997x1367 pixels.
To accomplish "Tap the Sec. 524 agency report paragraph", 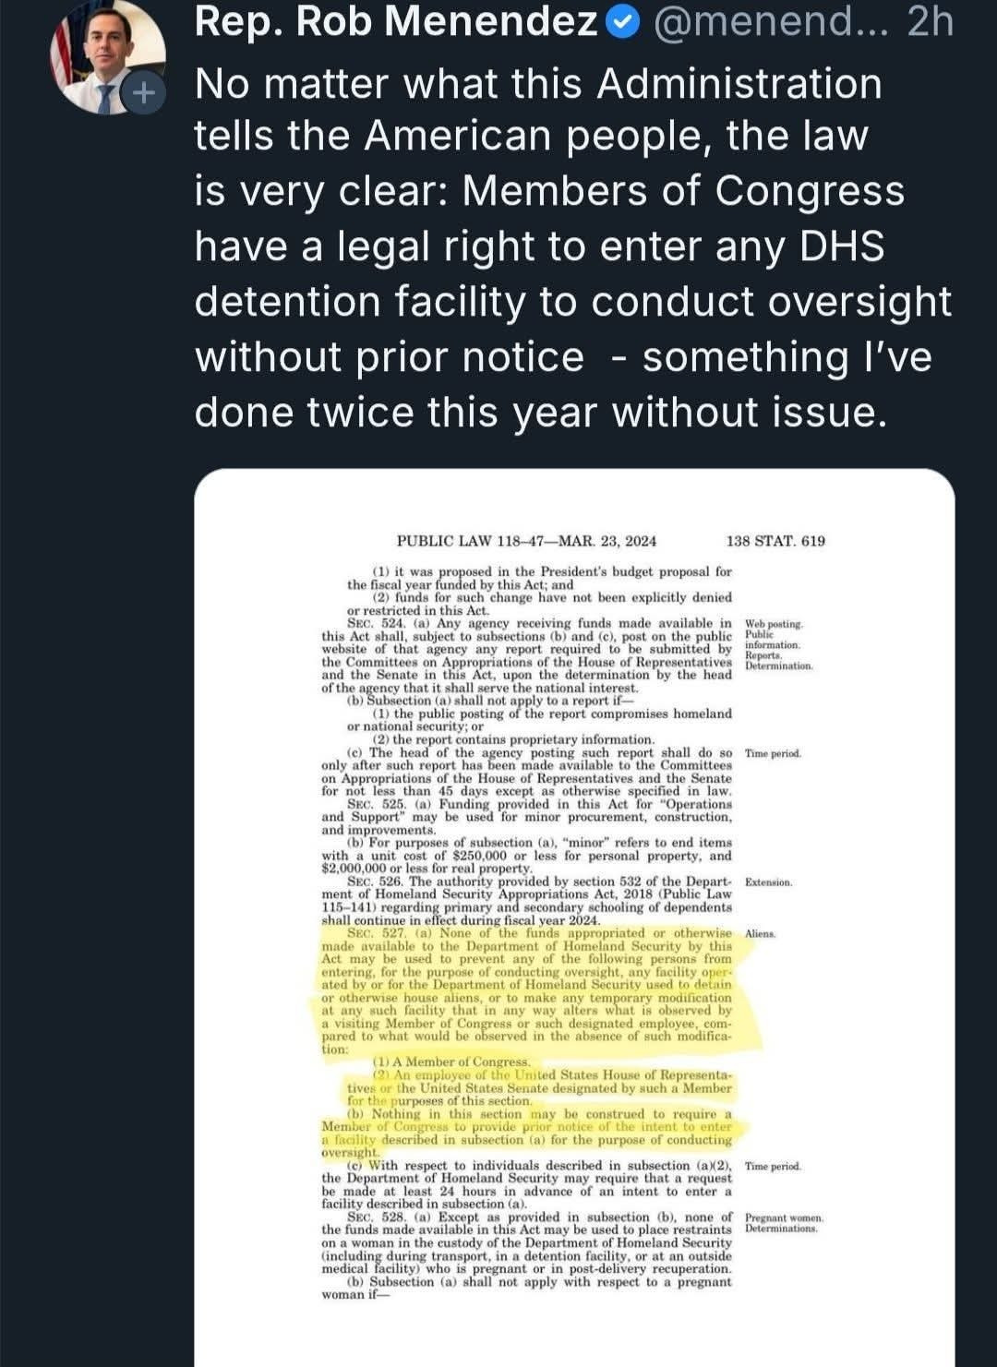I will click(527, 655).
